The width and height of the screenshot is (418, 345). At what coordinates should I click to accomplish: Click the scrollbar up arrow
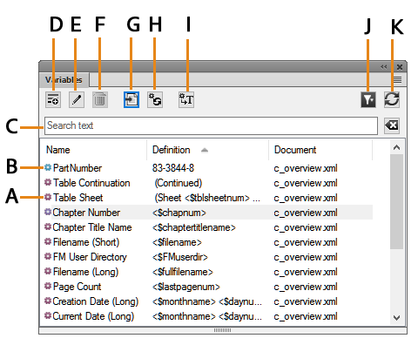(396, 147)
